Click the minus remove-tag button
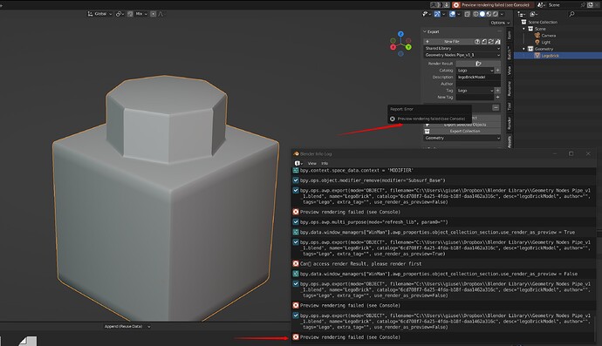Image resolution: width=602 pixels, height=346 pixels. point(496,108)
